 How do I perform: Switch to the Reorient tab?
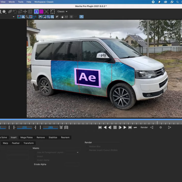[65, 138]
